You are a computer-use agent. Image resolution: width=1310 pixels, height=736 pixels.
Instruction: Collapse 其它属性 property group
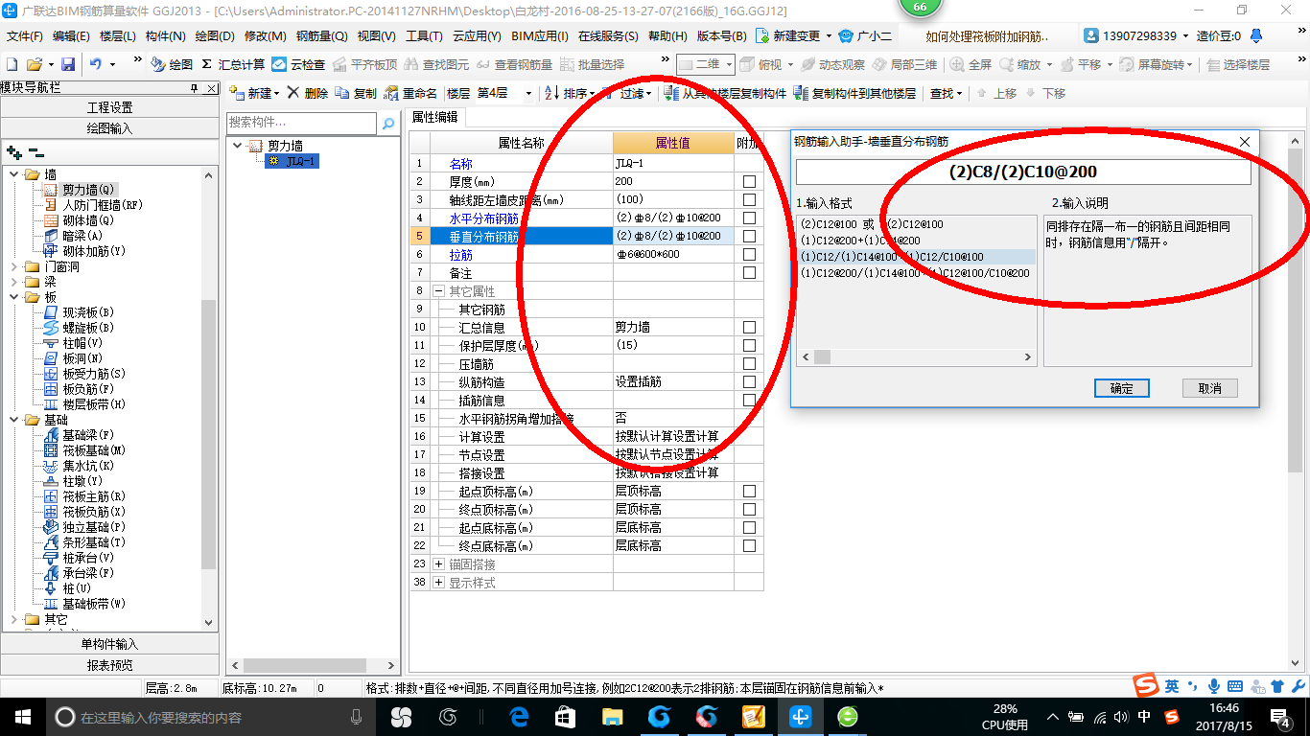click(438, 290)
